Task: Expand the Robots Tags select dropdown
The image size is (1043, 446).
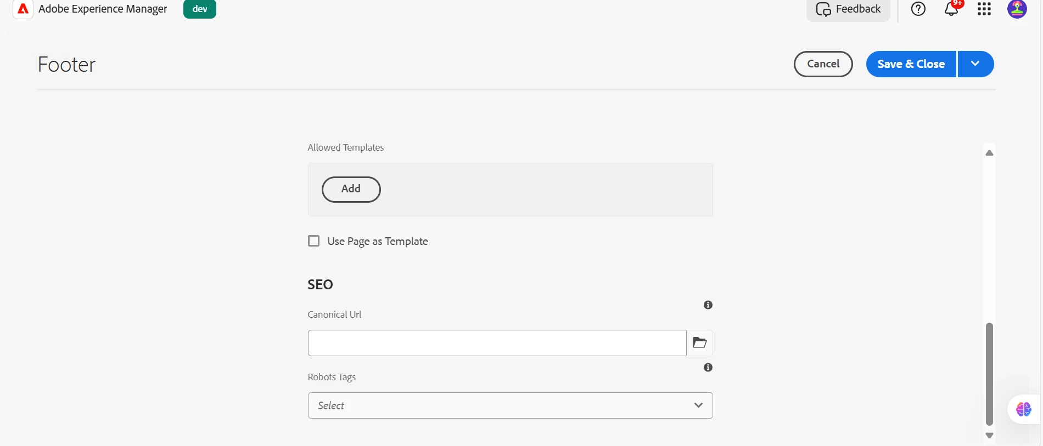Action: [510, 405]
